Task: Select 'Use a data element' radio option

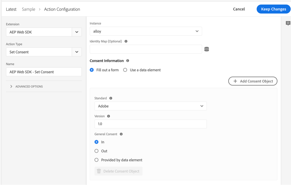Action: point(125,70)
